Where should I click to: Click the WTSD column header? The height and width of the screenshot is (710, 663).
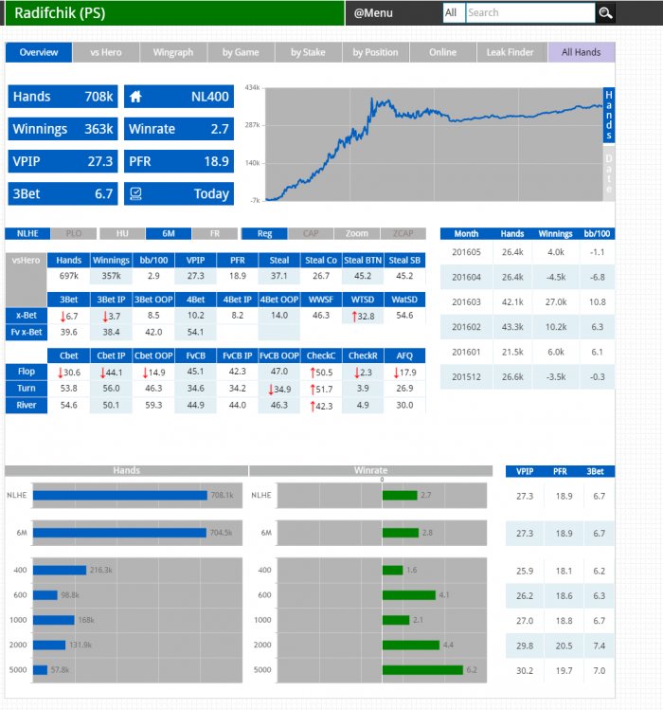363,300
